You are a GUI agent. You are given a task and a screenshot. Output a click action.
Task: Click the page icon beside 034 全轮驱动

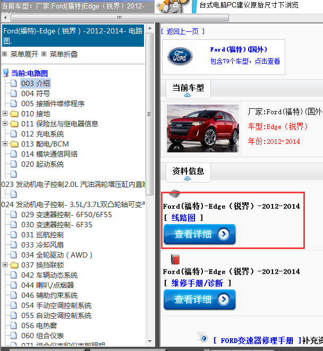[14, 255]
